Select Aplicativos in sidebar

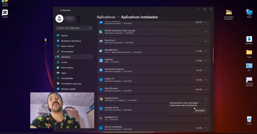pos(74,57)
